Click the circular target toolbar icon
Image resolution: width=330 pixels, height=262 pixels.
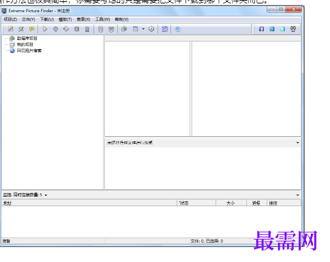[x=151, y=29]
